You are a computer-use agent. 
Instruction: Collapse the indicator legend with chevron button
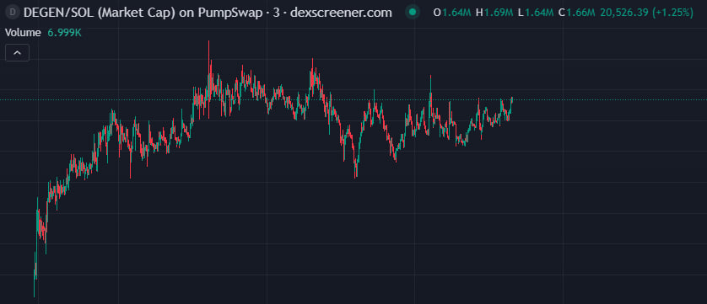point(17,53)
